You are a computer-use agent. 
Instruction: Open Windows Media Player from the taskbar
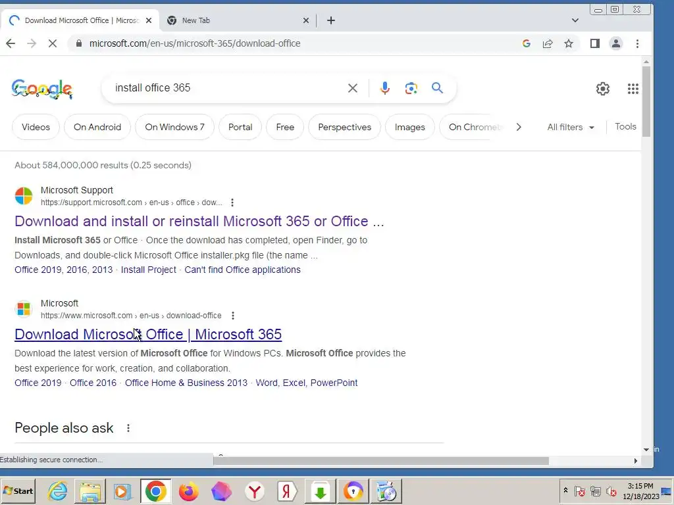point(122,491)
